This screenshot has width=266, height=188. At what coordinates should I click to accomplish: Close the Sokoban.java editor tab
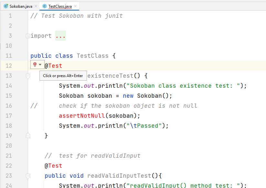click(36, 6)
